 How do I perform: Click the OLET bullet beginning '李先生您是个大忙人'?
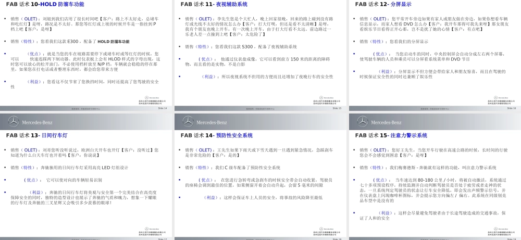[x=259, y=27]
